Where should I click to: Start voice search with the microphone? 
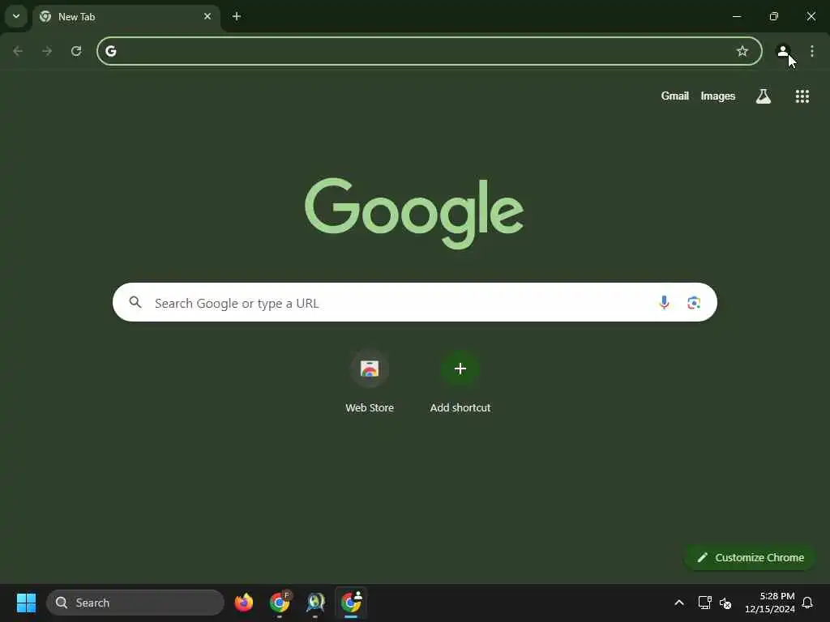[x=664, y=302]
